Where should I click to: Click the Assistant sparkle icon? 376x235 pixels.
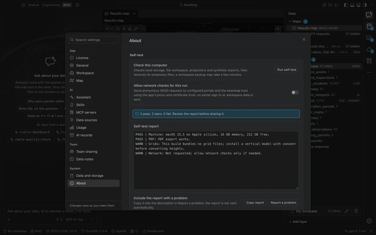(72, 97)
